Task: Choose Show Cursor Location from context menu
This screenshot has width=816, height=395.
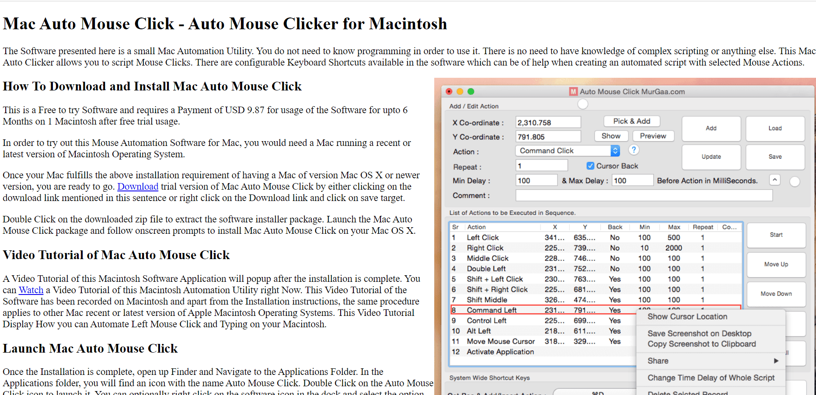Action: (687, 316)
